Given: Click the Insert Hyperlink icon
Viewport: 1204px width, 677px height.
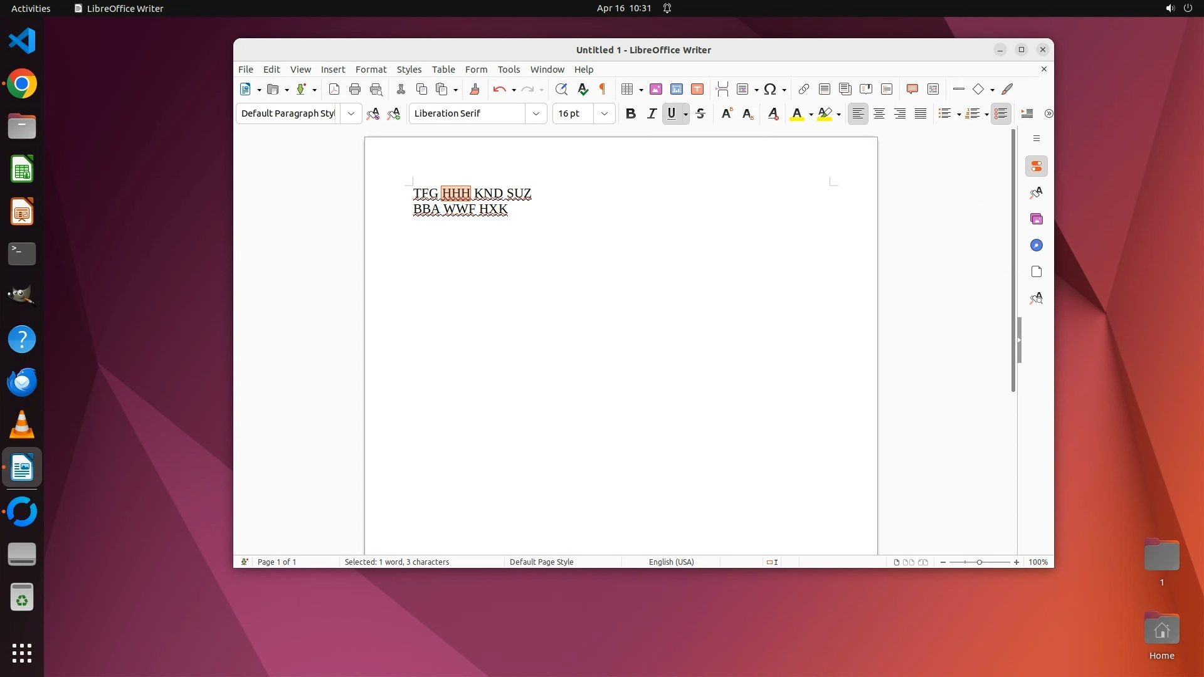Looking at the screenshot, I should point(803,89).
